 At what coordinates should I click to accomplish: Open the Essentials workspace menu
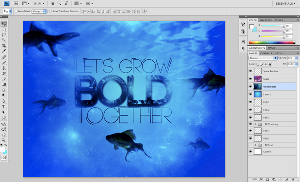click(285, 4)
